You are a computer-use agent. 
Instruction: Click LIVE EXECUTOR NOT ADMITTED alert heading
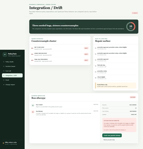tap(111, 121)
